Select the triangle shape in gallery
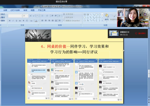150x106 pixels. point(88,17)
